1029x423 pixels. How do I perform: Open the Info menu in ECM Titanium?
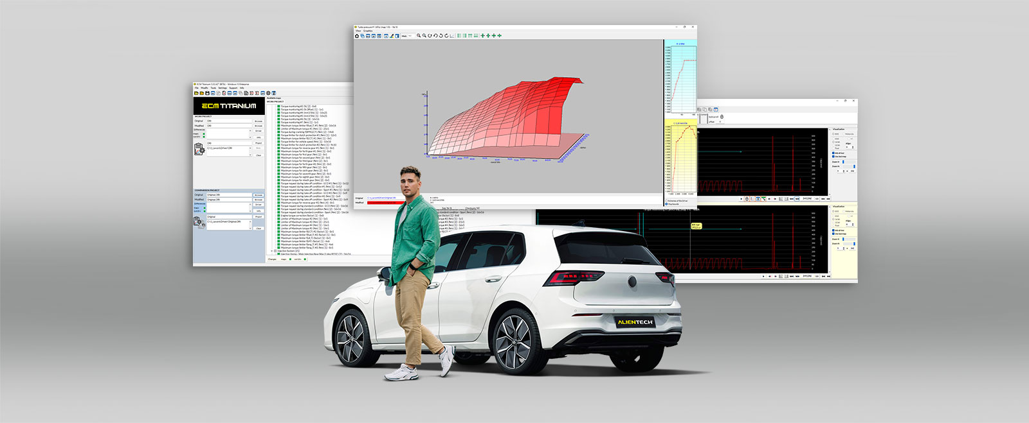pos(242,88)
